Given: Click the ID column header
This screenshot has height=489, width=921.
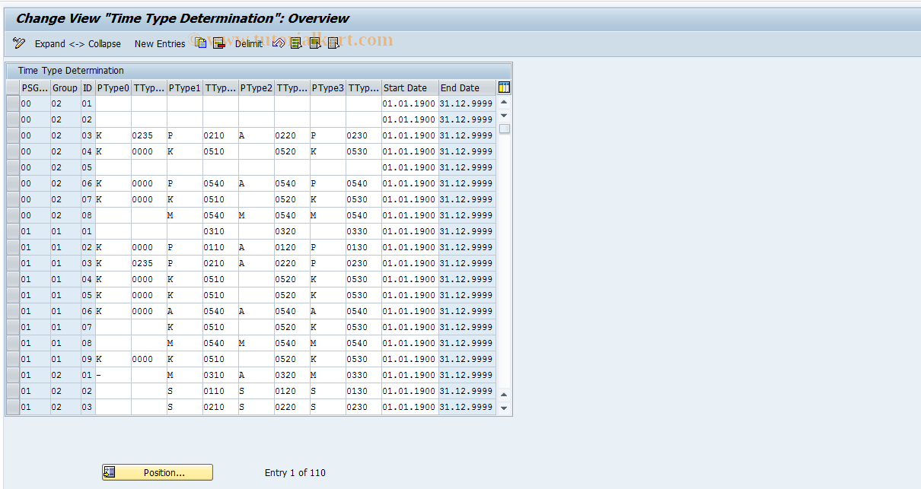Looking at the screenshot, I should pos(88,87).
